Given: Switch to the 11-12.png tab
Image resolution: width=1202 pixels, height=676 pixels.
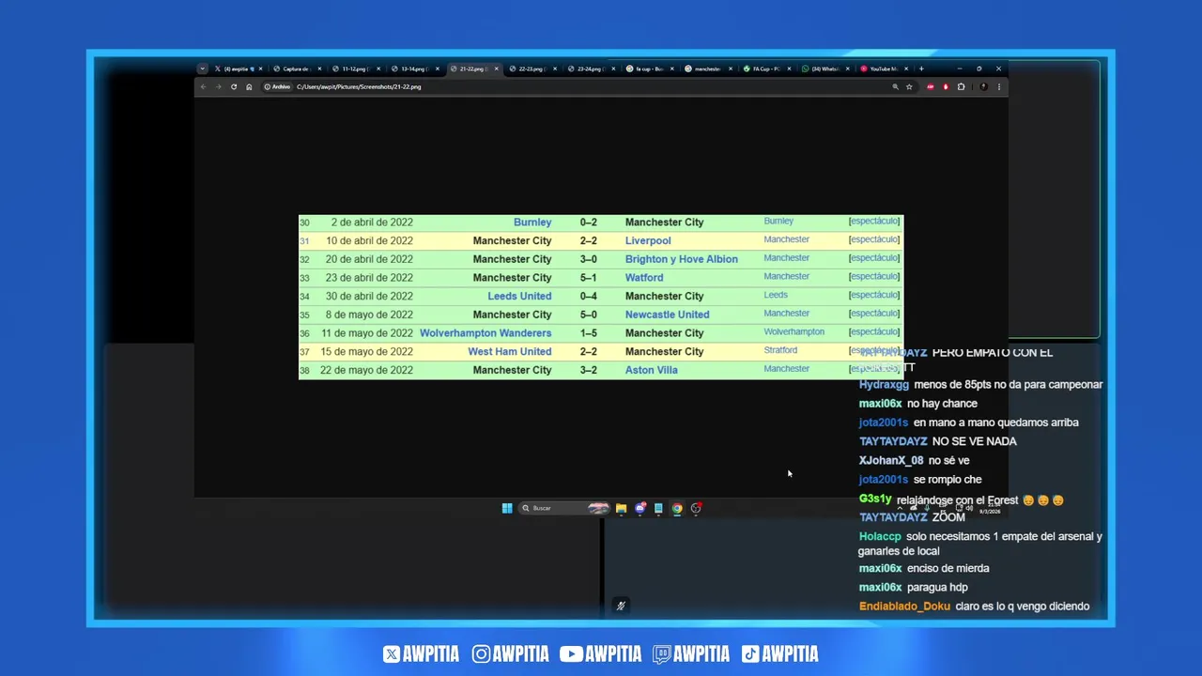Looking at the screenshot, I should [x=354, y=69].
